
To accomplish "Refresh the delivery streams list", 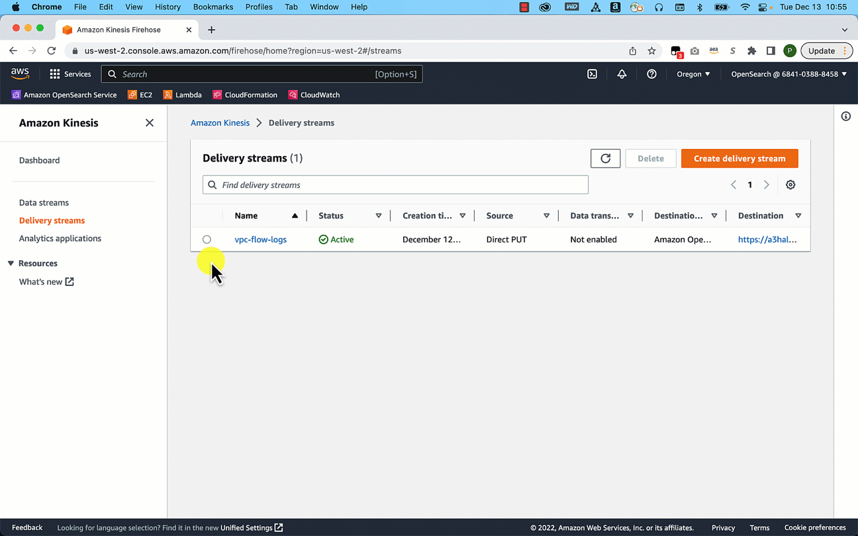I will click(606, 158).
